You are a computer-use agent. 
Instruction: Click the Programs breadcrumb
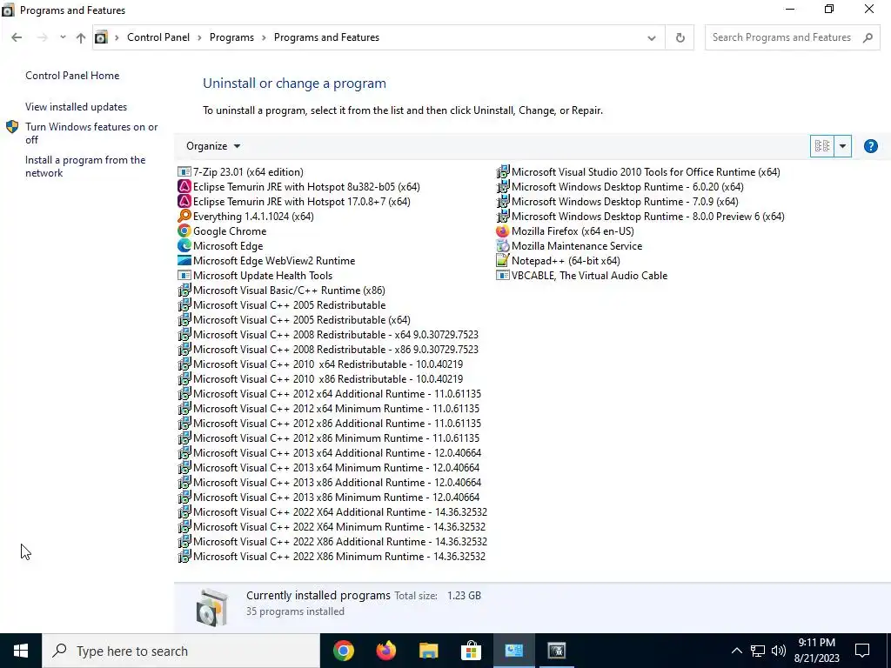click(231, 37)
